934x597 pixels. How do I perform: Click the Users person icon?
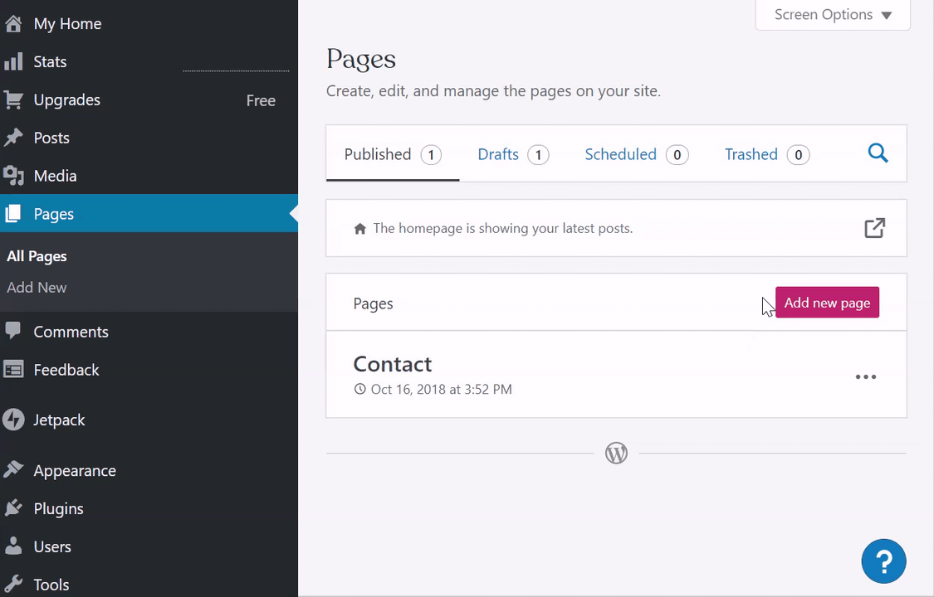[x=13, y=546]
